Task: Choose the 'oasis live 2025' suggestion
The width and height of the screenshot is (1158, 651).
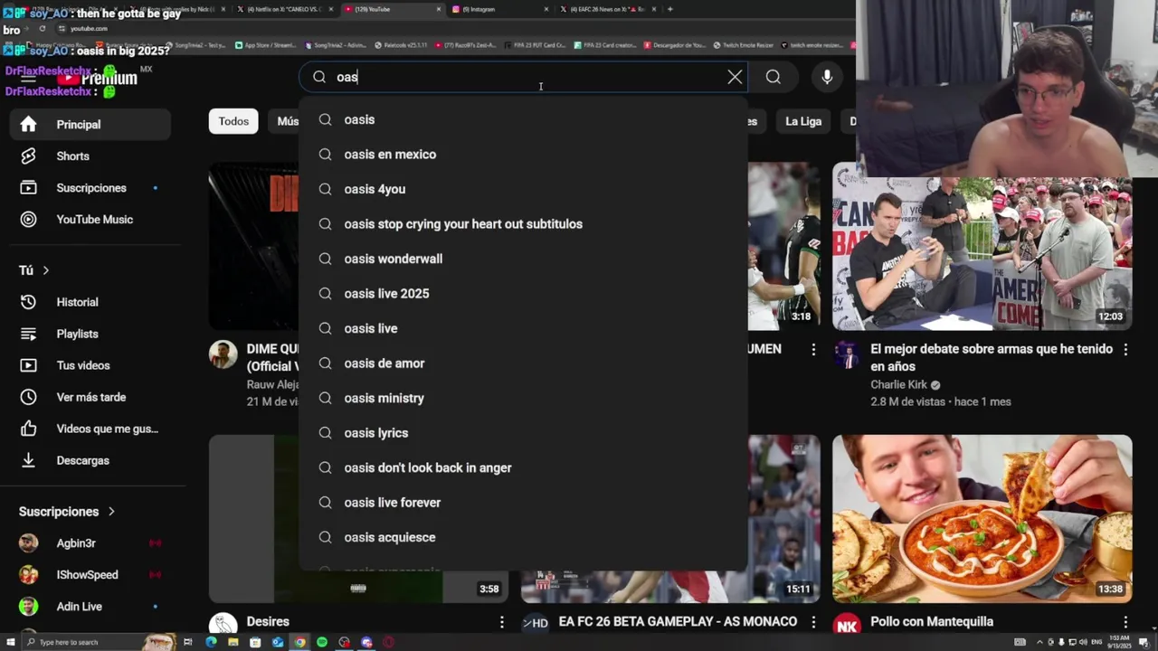Action: 524,294
